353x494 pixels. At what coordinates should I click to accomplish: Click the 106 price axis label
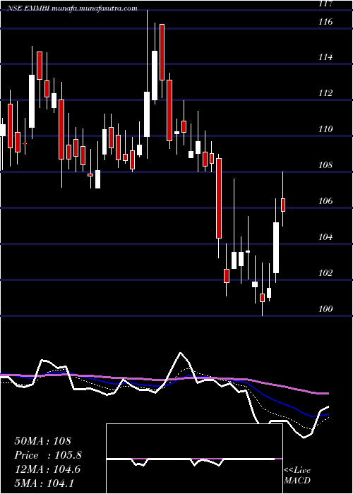coord(325,201)
